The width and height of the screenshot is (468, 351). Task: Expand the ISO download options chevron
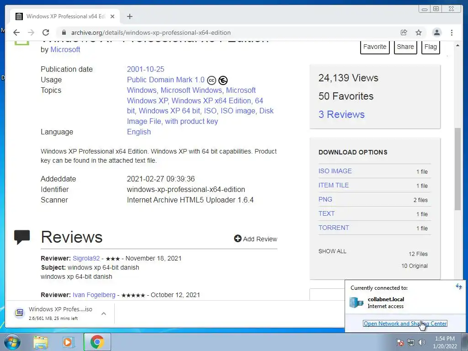104,314
